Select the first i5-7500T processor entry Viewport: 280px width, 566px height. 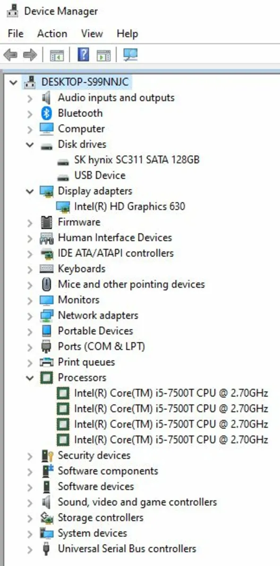[x=171, y=393]
